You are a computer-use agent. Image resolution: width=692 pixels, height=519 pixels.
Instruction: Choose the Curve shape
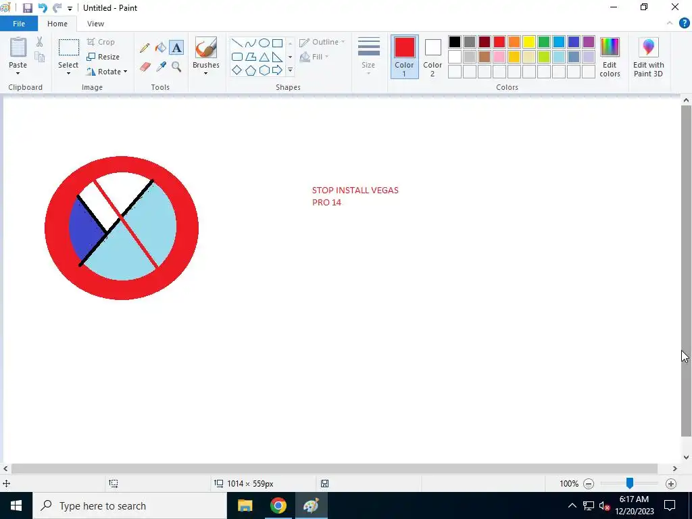tap(251, 43)
